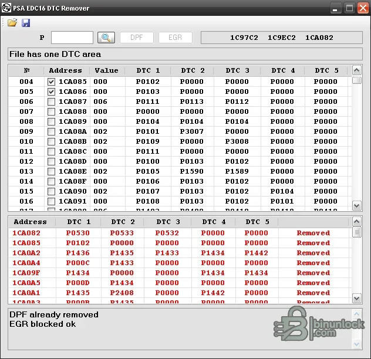Screen dimensions: 371x359
Task: Click P2408 in the removed list
Action: [x=122, y=293]
